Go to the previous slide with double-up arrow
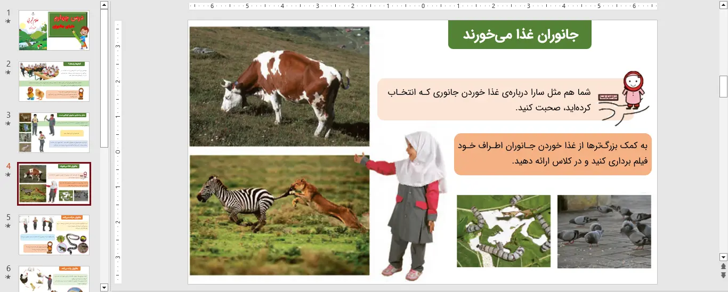 tap(723, 266)
